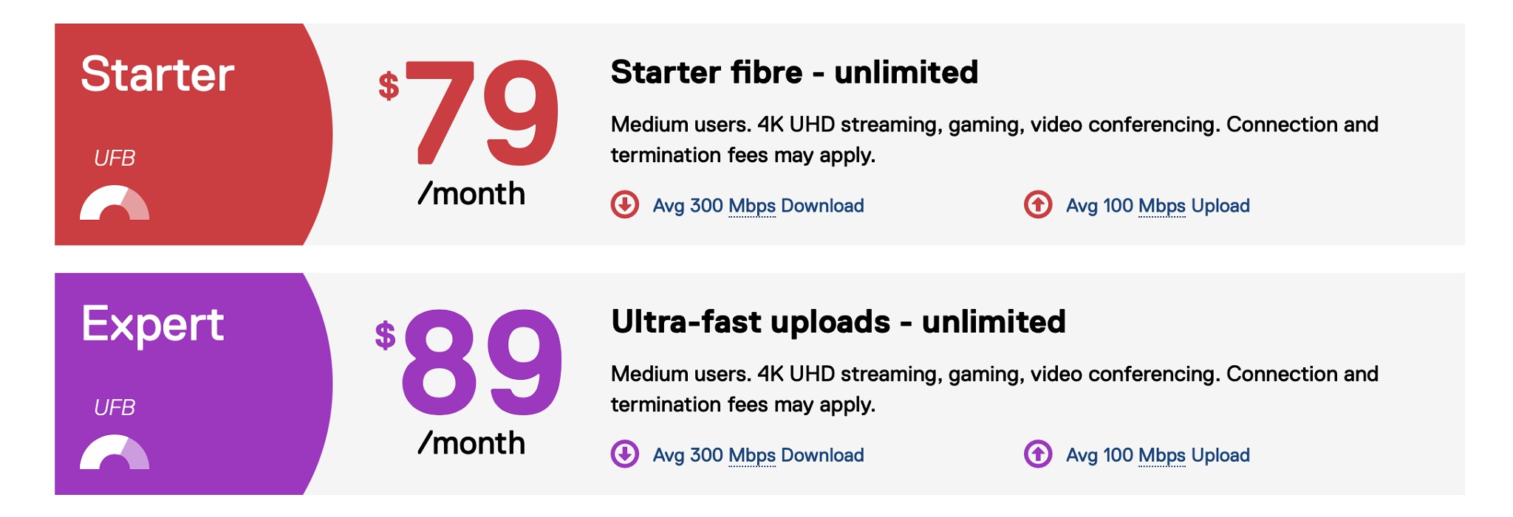1513x517 pixels.
Task: Click 'Mbps' in Expert's upload speed
Action: click(x=1161, y=455)
